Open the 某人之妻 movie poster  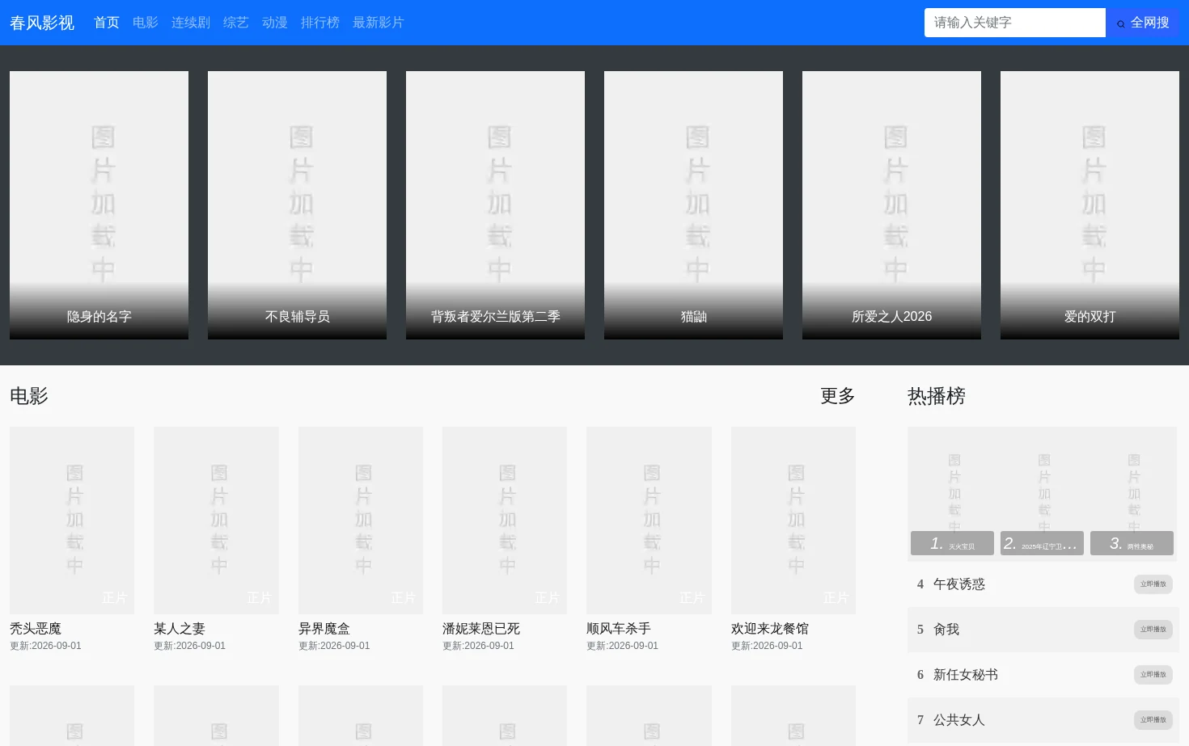coord(216,521)
